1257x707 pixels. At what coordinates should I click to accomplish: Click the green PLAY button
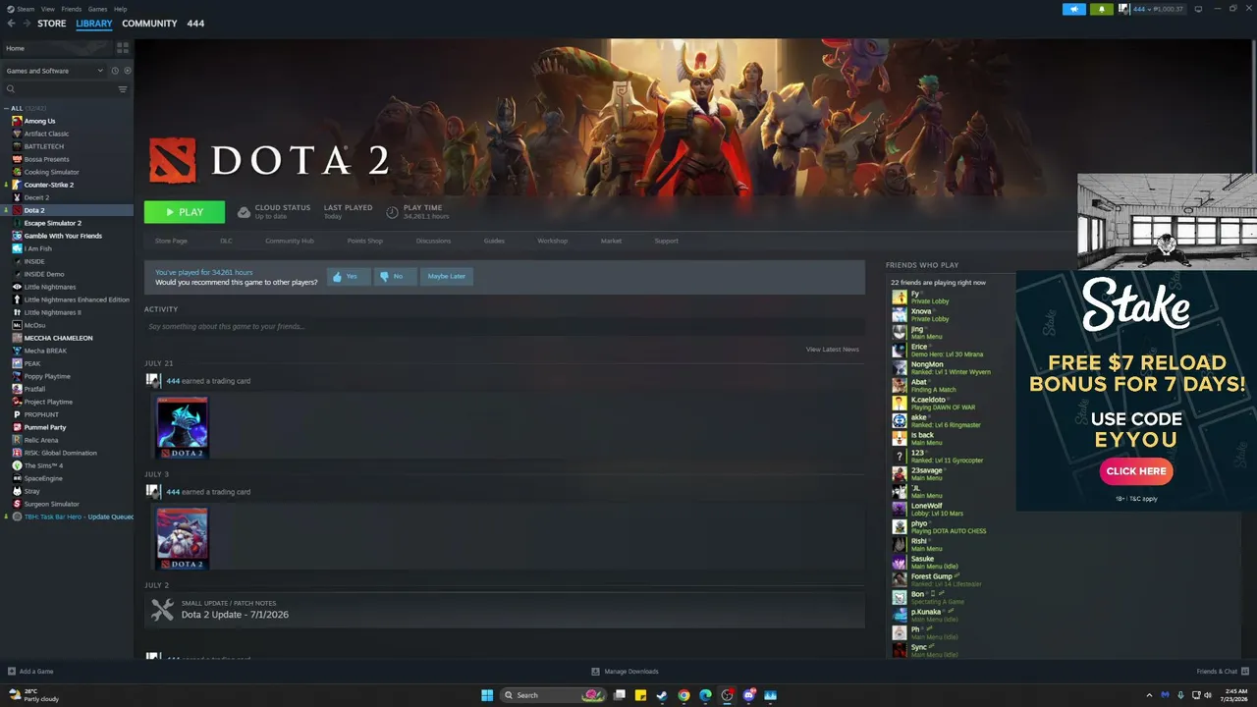click(x=185, y=212)
